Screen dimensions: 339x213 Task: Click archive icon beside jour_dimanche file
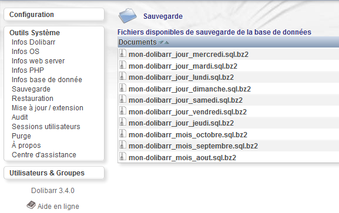122,88
